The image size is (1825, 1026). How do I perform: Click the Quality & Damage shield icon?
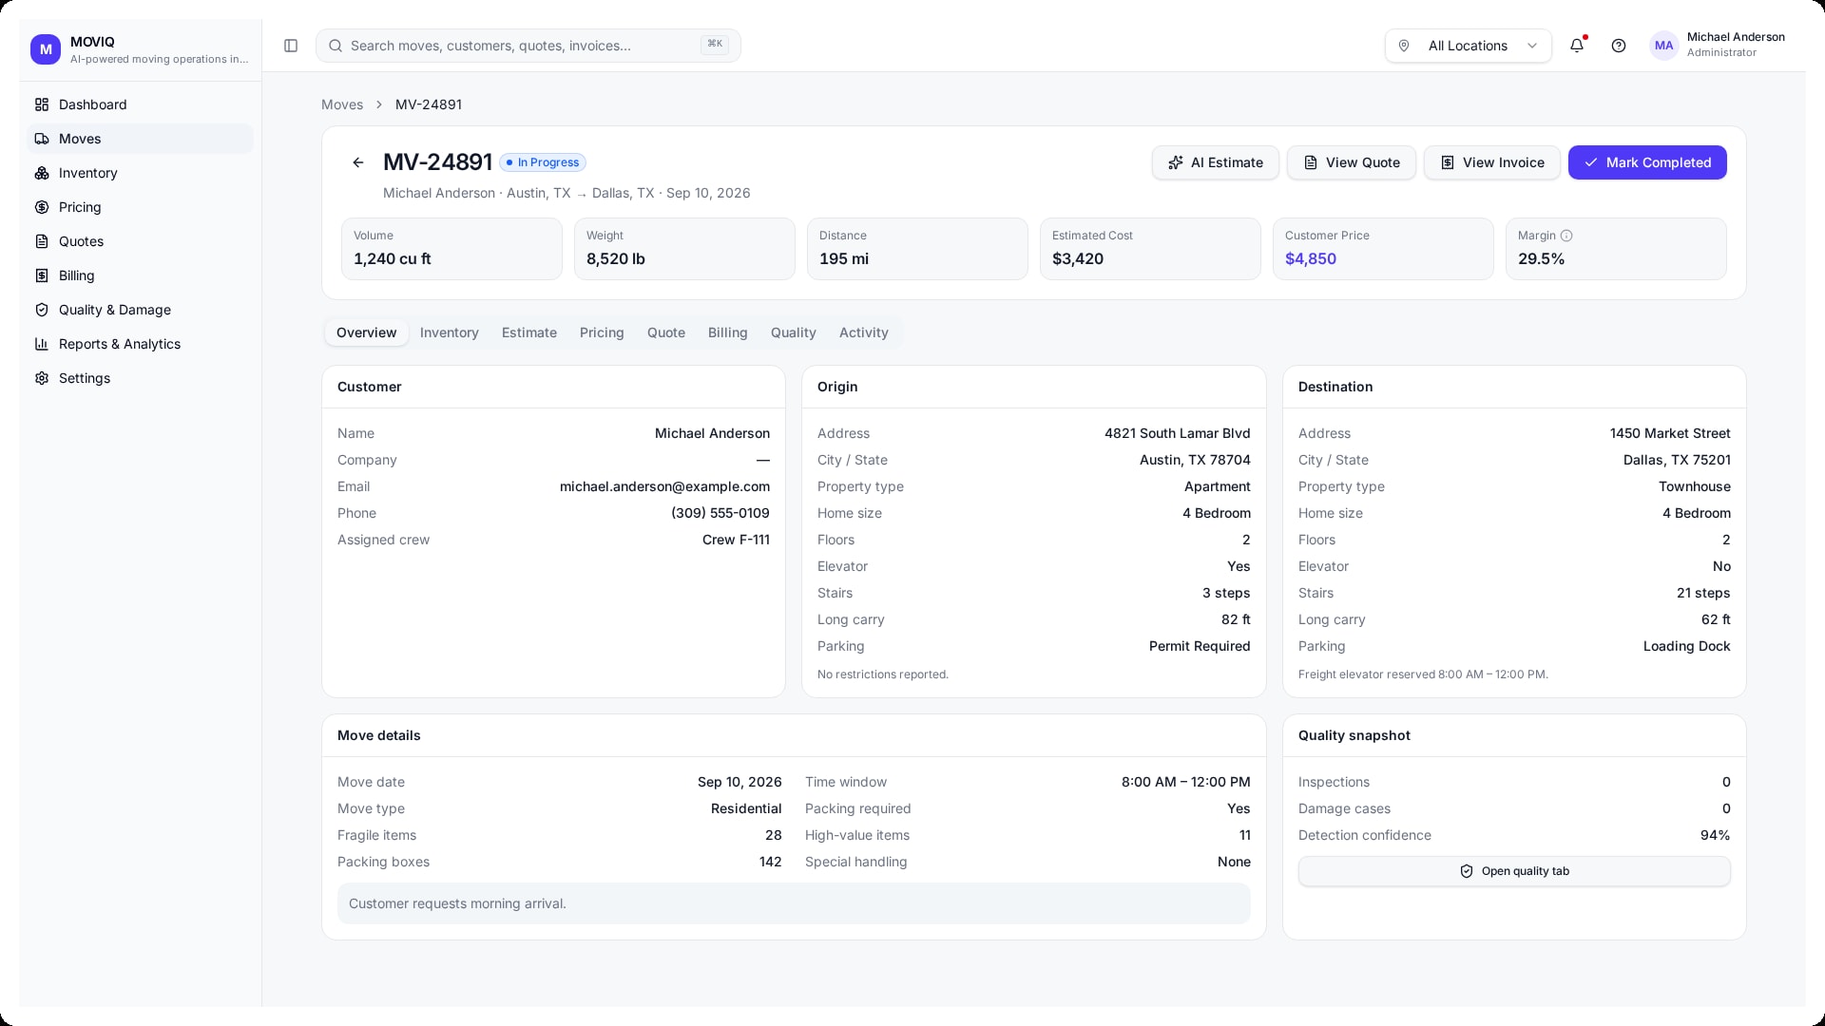click(42, 310)
